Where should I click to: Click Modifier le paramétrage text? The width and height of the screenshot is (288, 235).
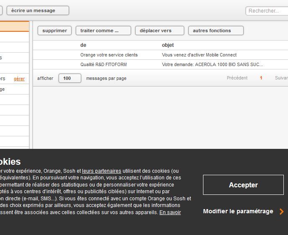click(238, 211)
